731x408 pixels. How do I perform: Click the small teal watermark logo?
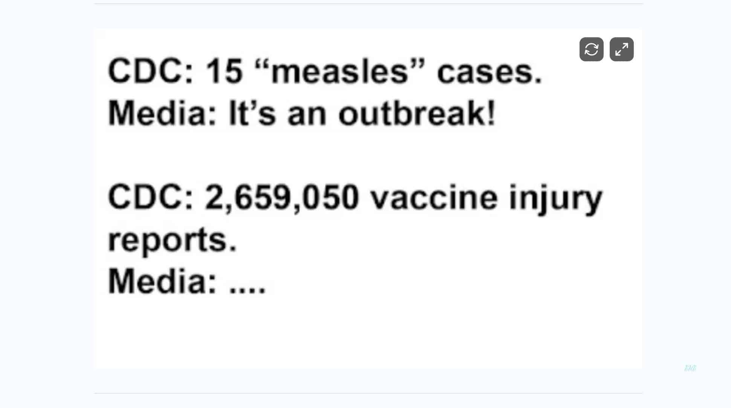coord(690,368)
